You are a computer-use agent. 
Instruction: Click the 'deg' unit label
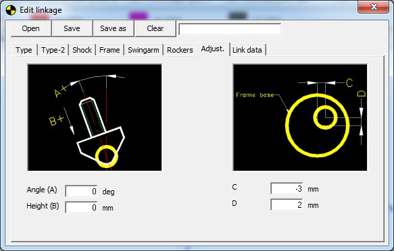pyautogui.click(x=108, y=192)
